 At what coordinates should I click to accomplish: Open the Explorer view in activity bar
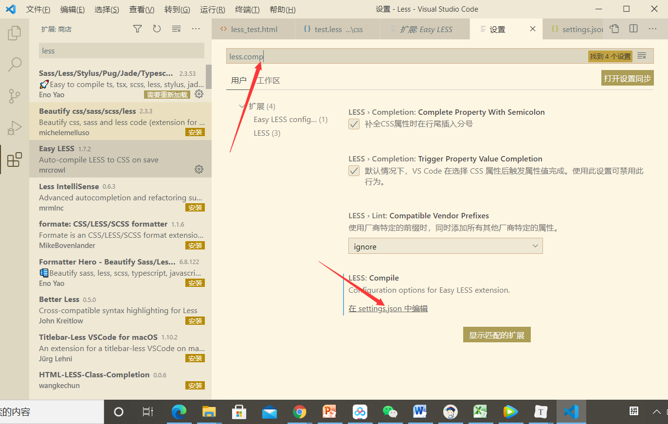click(x=15, y=33)
